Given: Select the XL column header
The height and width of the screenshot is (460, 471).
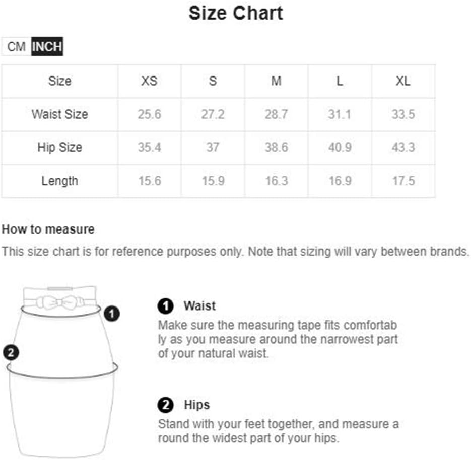Looking at the screenshot, I should [x=403, y=81].
